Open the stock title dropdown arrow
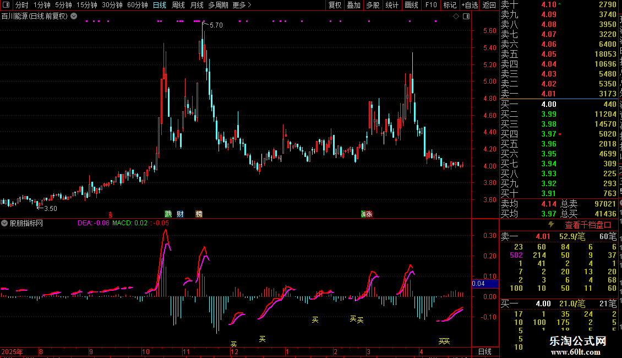This screenshot has height=358, width=622. (74, 17)
